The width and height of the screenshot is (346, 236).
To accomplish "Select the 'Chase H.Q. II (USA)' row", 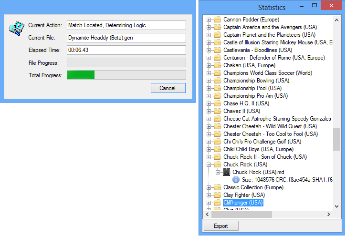I will pos(246,103).
